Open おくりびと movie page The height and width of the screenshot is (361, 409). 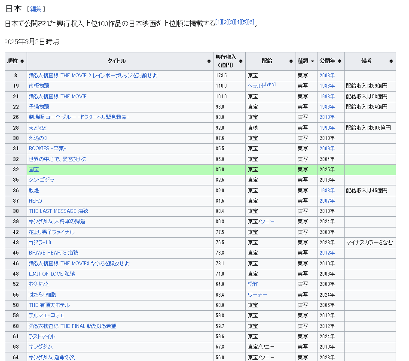[x=39, y=284]
